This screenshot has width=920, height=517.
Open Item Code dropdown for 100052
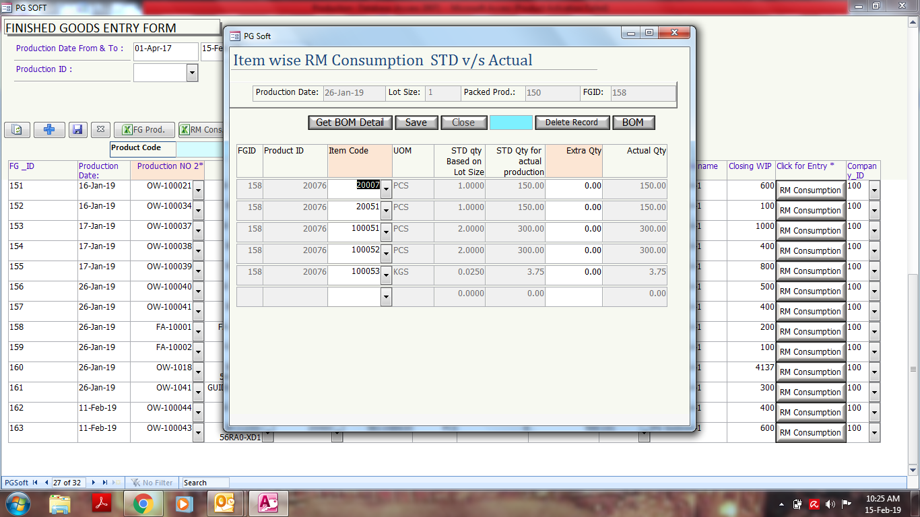pos(386,254)
